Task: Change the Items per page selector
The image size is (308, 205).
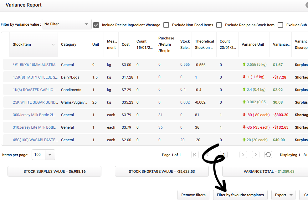Action: pos(43,154)
